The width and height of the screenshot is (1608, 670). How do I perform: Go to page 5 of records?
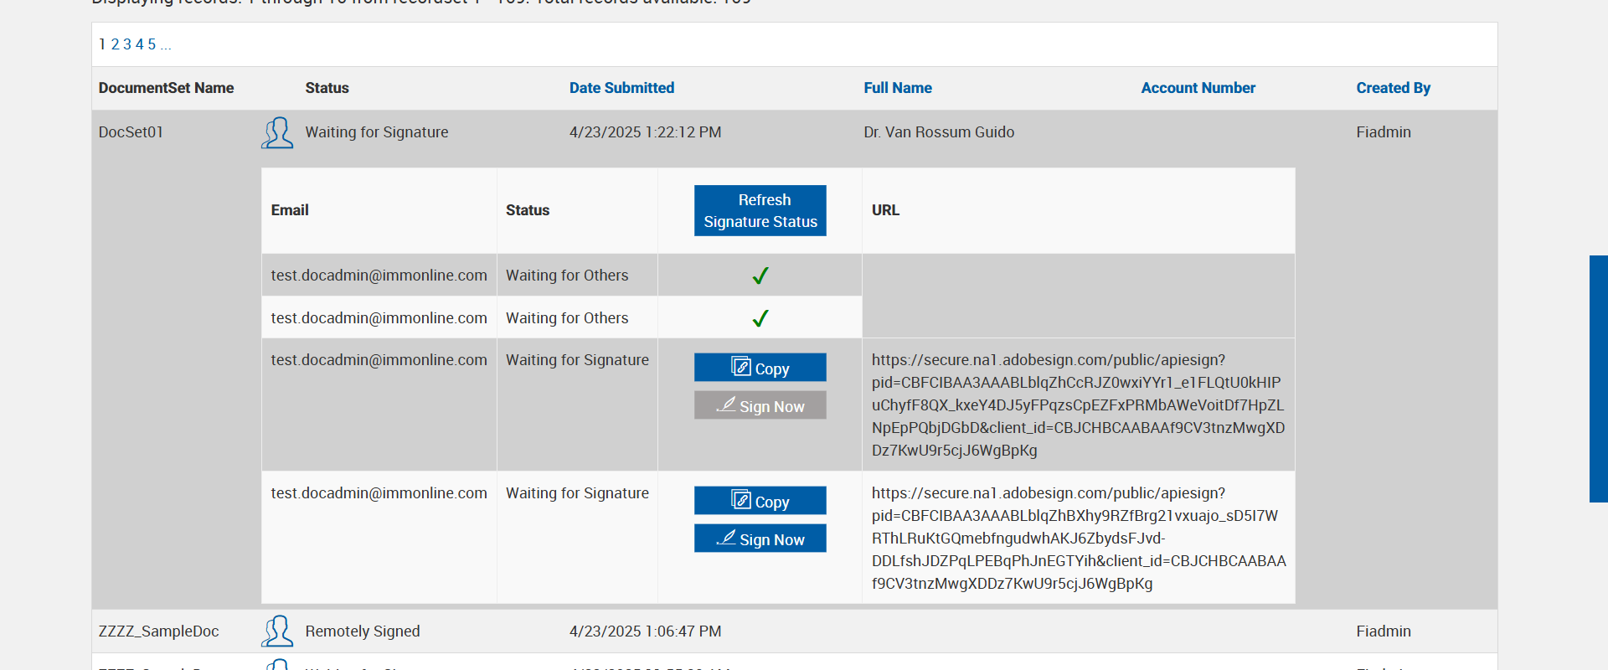coord(152,44)
